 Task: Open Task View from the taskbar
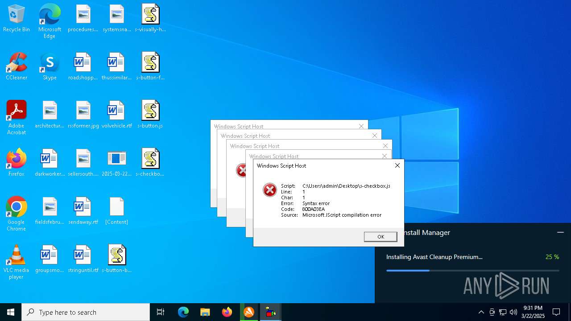pyautogui.click(x=161, y=312)
